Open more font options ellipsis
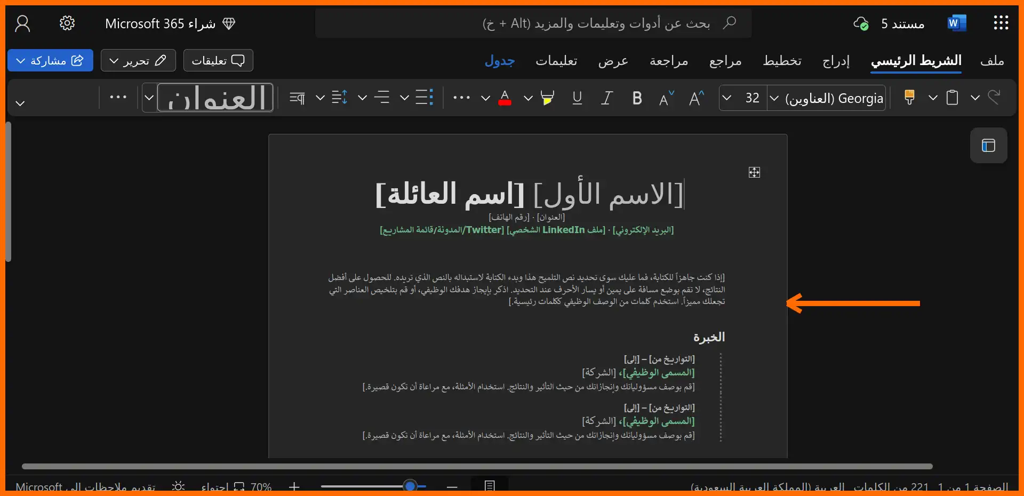 461,98
